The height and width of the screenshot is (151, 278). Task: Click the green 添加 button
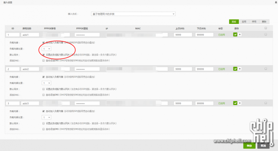click(234, 22)
